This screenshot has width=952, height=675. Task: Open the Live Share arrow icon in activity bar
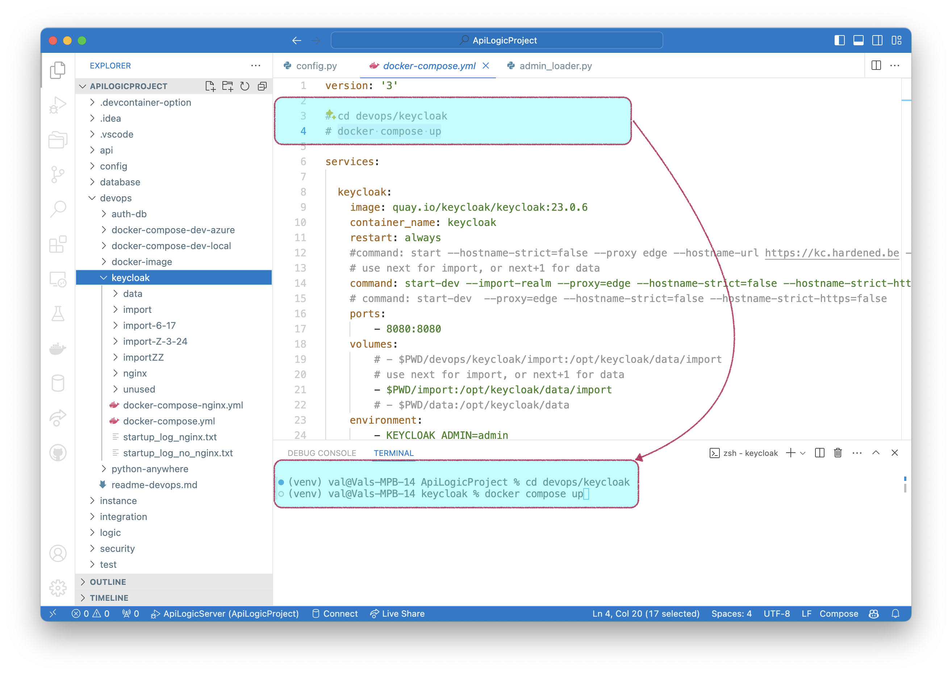tap(58, 418)
